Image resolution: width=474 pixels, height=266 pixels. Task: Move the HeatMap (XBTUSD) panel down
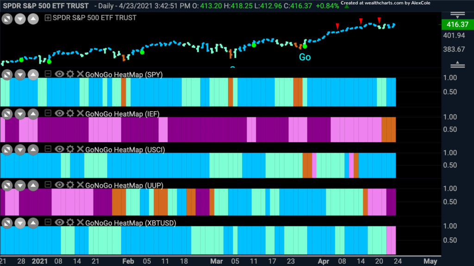(x=20, y=223)
